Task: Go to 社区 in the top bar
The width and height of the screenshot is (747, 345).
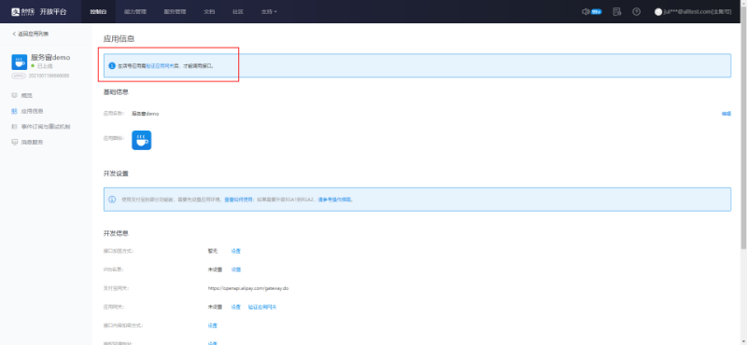Action: coord(238,11)
